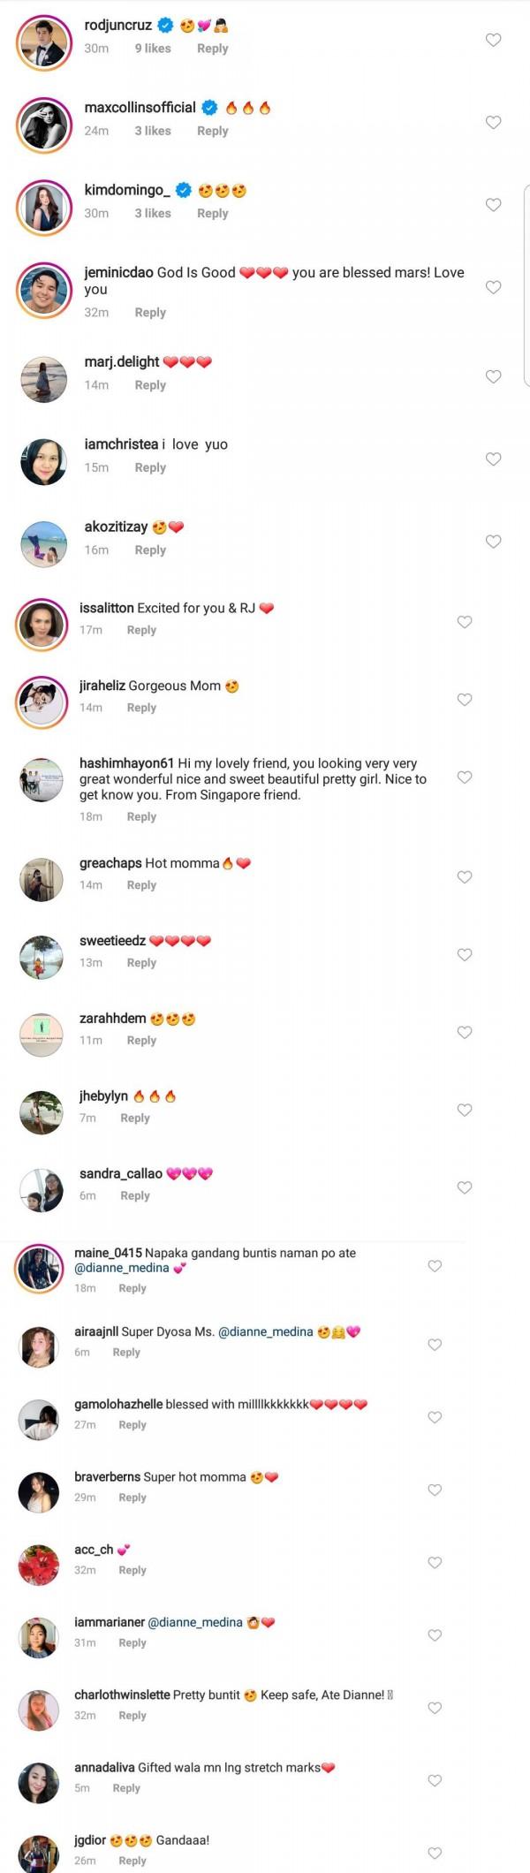Reply to jiraheliz's 'Gorgeous Mom' comment
530x1873 pixels.
(x=141, y=708)
